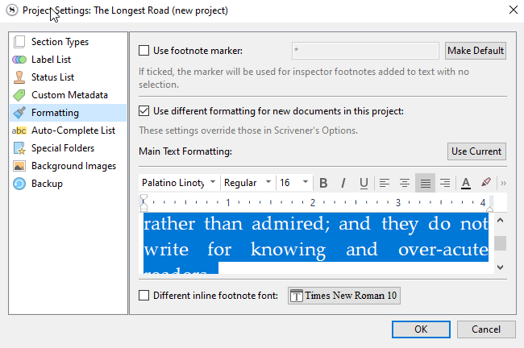Open the Custom Metadata settings page

coord(69,95)
